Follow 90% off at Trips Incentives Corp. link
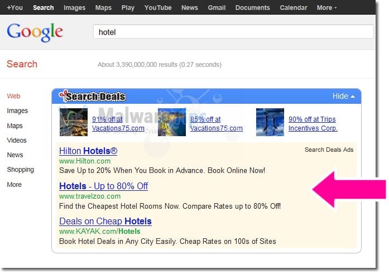The height and width of the screenshot is (274, 389). point(313,123)
